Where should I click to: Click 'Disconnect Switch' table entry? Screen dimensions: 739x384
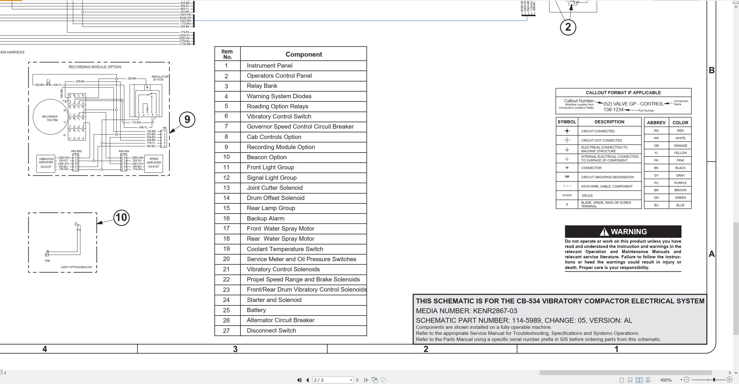[x=271, y=331]
